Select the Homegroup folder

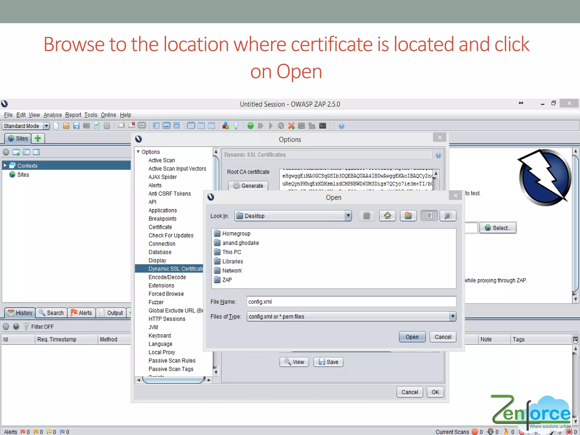tap(233, 234)
